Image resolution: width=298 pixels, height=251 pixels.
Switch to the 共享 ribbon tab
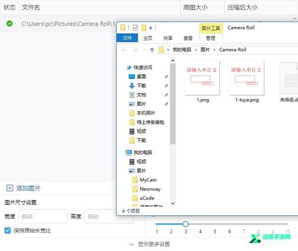pyautogui.click(x=168, y=38)
